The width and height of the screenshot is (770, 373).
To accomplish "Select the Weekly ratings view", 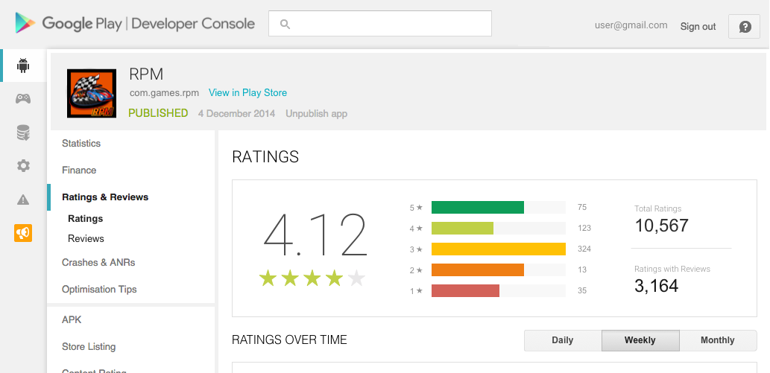I will 640,340.
